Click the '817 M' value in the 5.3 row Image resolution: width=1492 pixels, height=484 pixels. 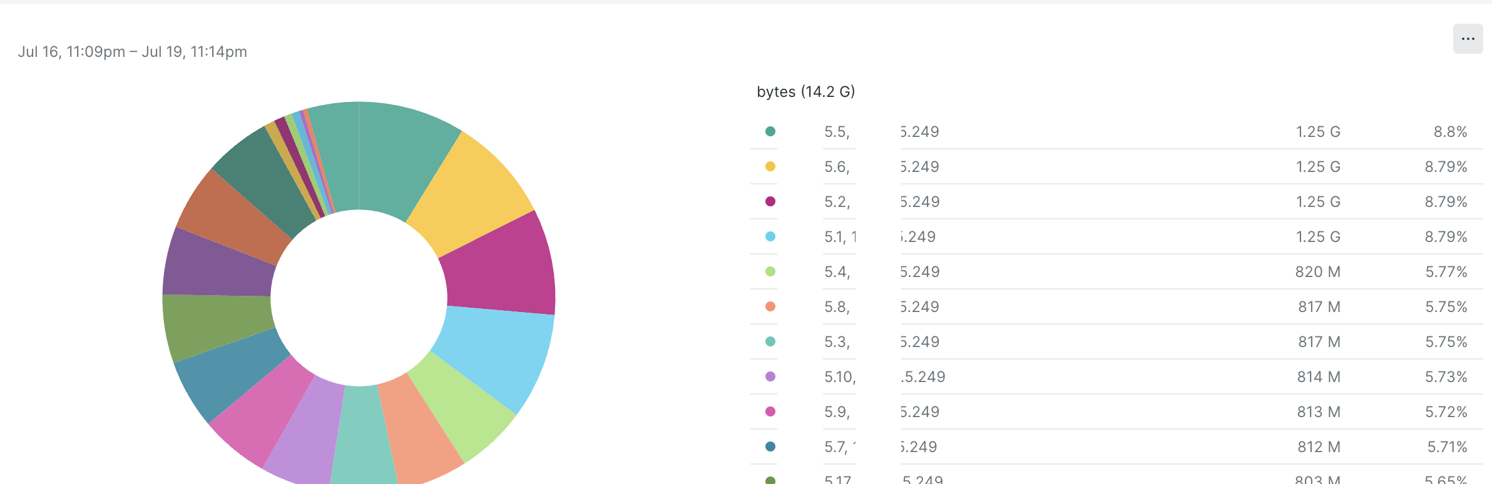tap(1319, 342)
